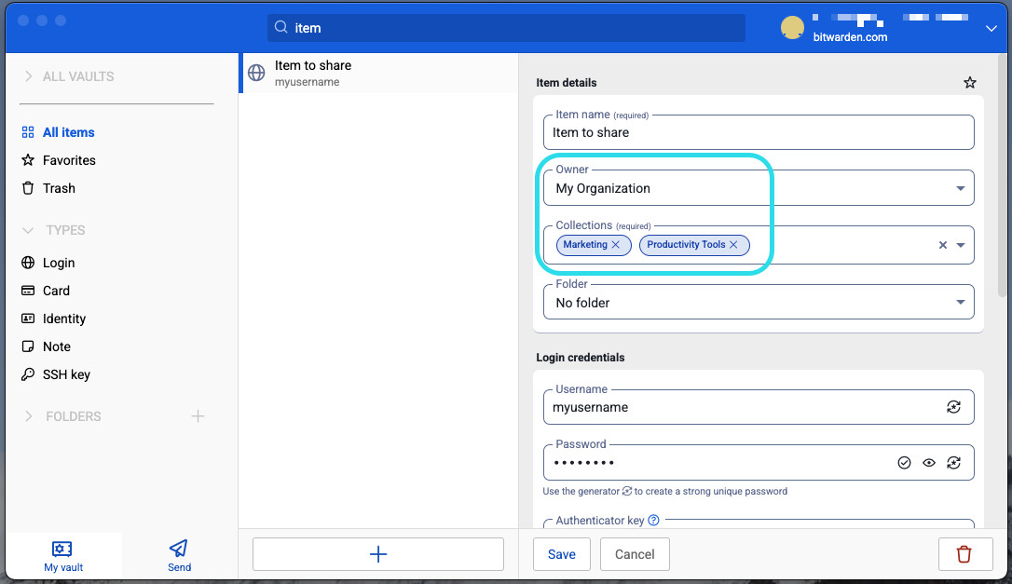Click the Item name input field
Image resolution: width=1012 pixels, height=584 pixels.
(x=758, y=132)
